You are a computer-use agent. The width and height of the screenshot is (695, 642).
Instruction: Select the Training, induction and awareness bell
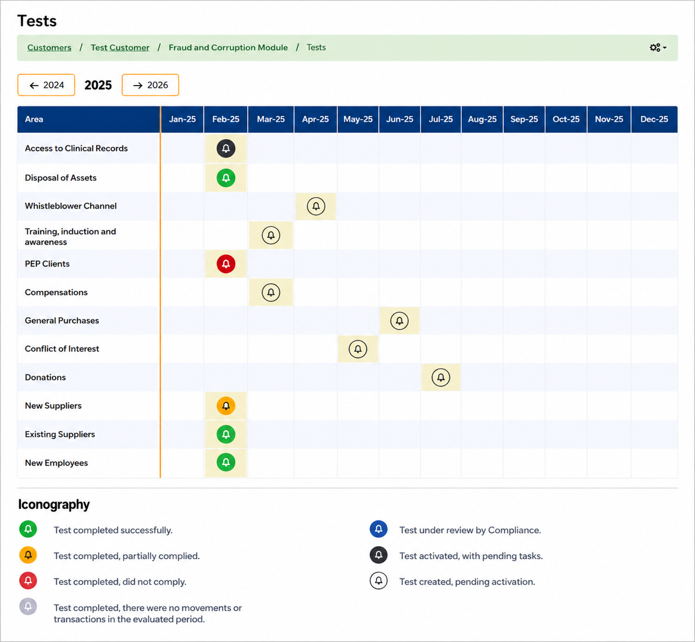271,235
